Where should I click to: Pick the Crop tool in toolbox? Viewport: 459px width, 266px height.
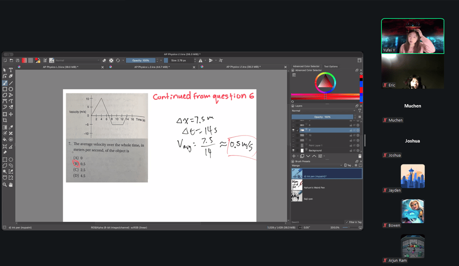[5, 120]
